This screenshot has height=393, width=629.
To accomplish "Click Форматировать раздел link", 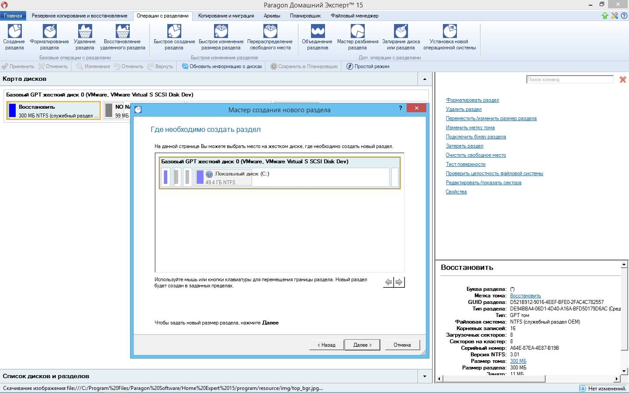I will [472, 100].
